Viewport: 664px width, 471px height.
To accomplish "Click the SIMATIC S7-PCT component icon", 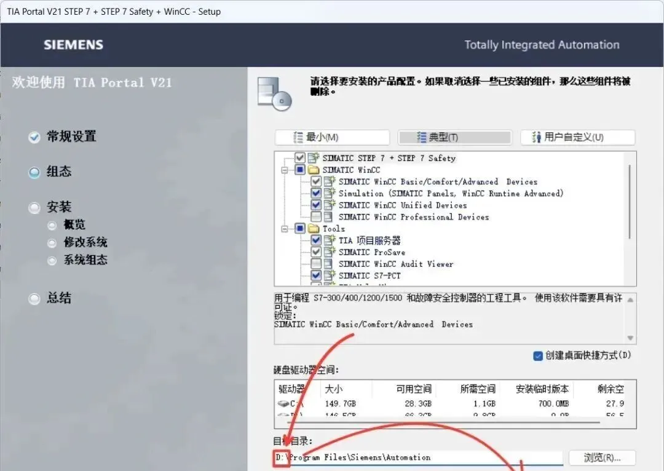I will (330, 275).
